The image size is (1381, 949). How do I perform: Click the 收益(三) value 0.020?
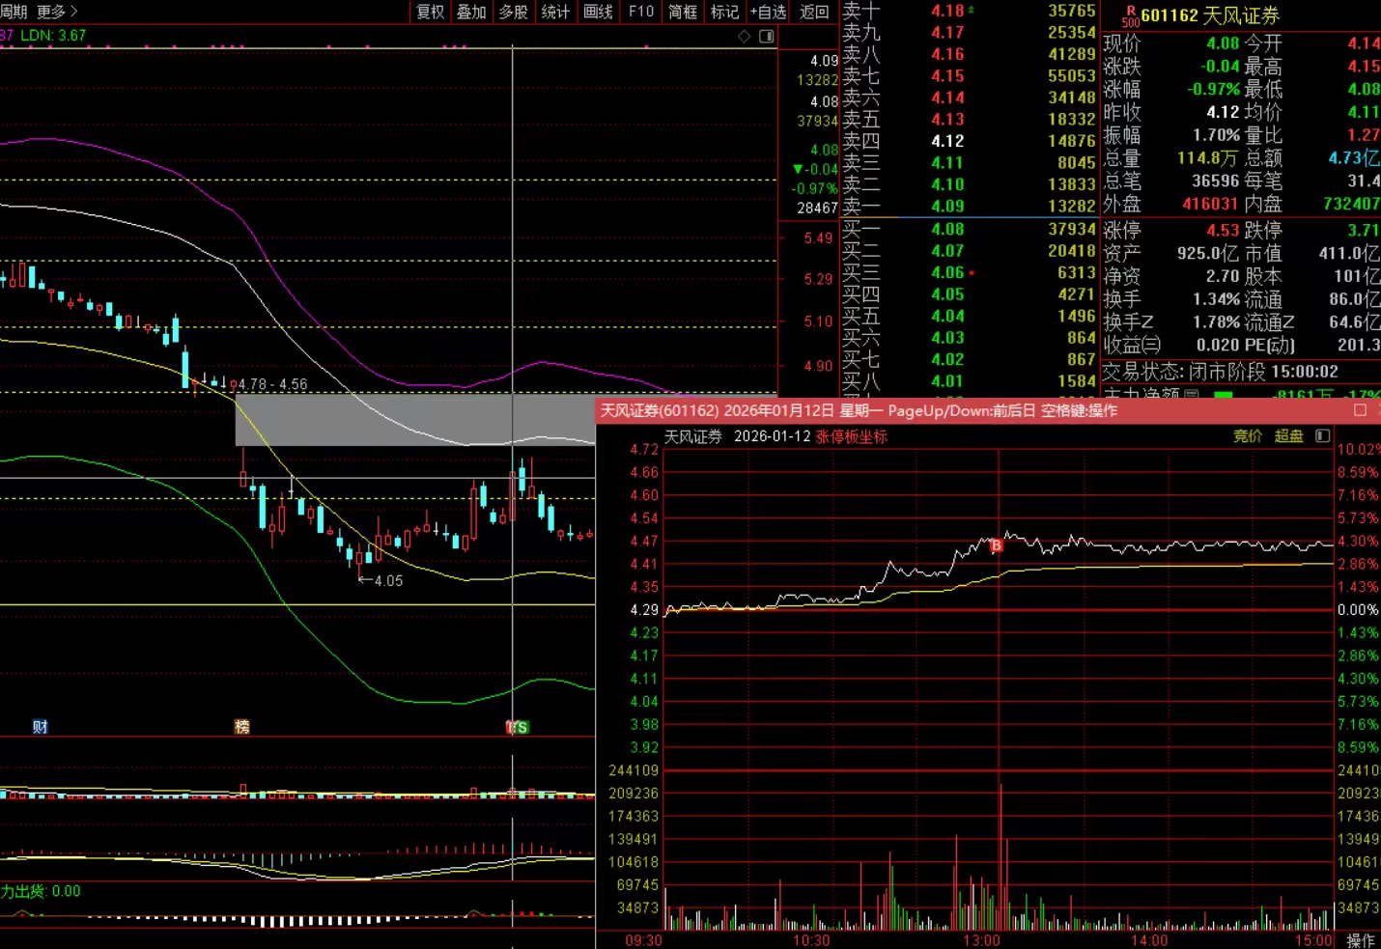1218,345
